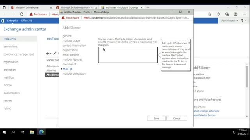Open the Windows Start menu
The width and height of the screenshot is (250, 140).
pos(4,132)
